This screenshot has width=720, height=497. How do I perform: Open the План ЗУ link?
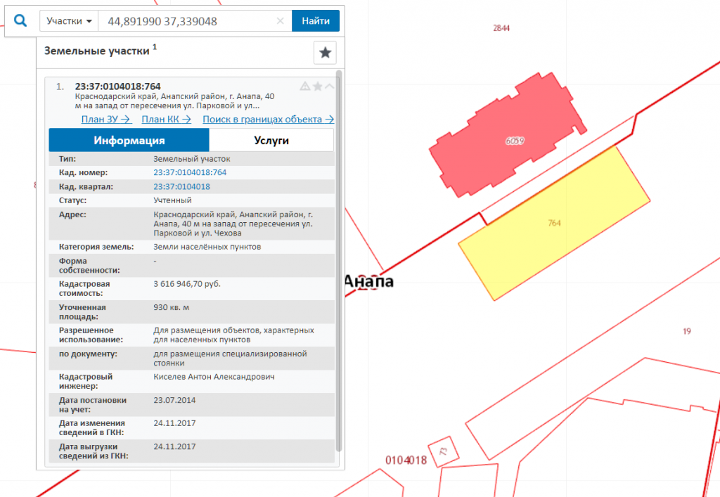(107, 120)
